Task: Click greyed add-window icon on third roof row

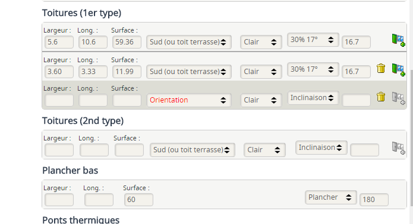Action: pos(398,98)
